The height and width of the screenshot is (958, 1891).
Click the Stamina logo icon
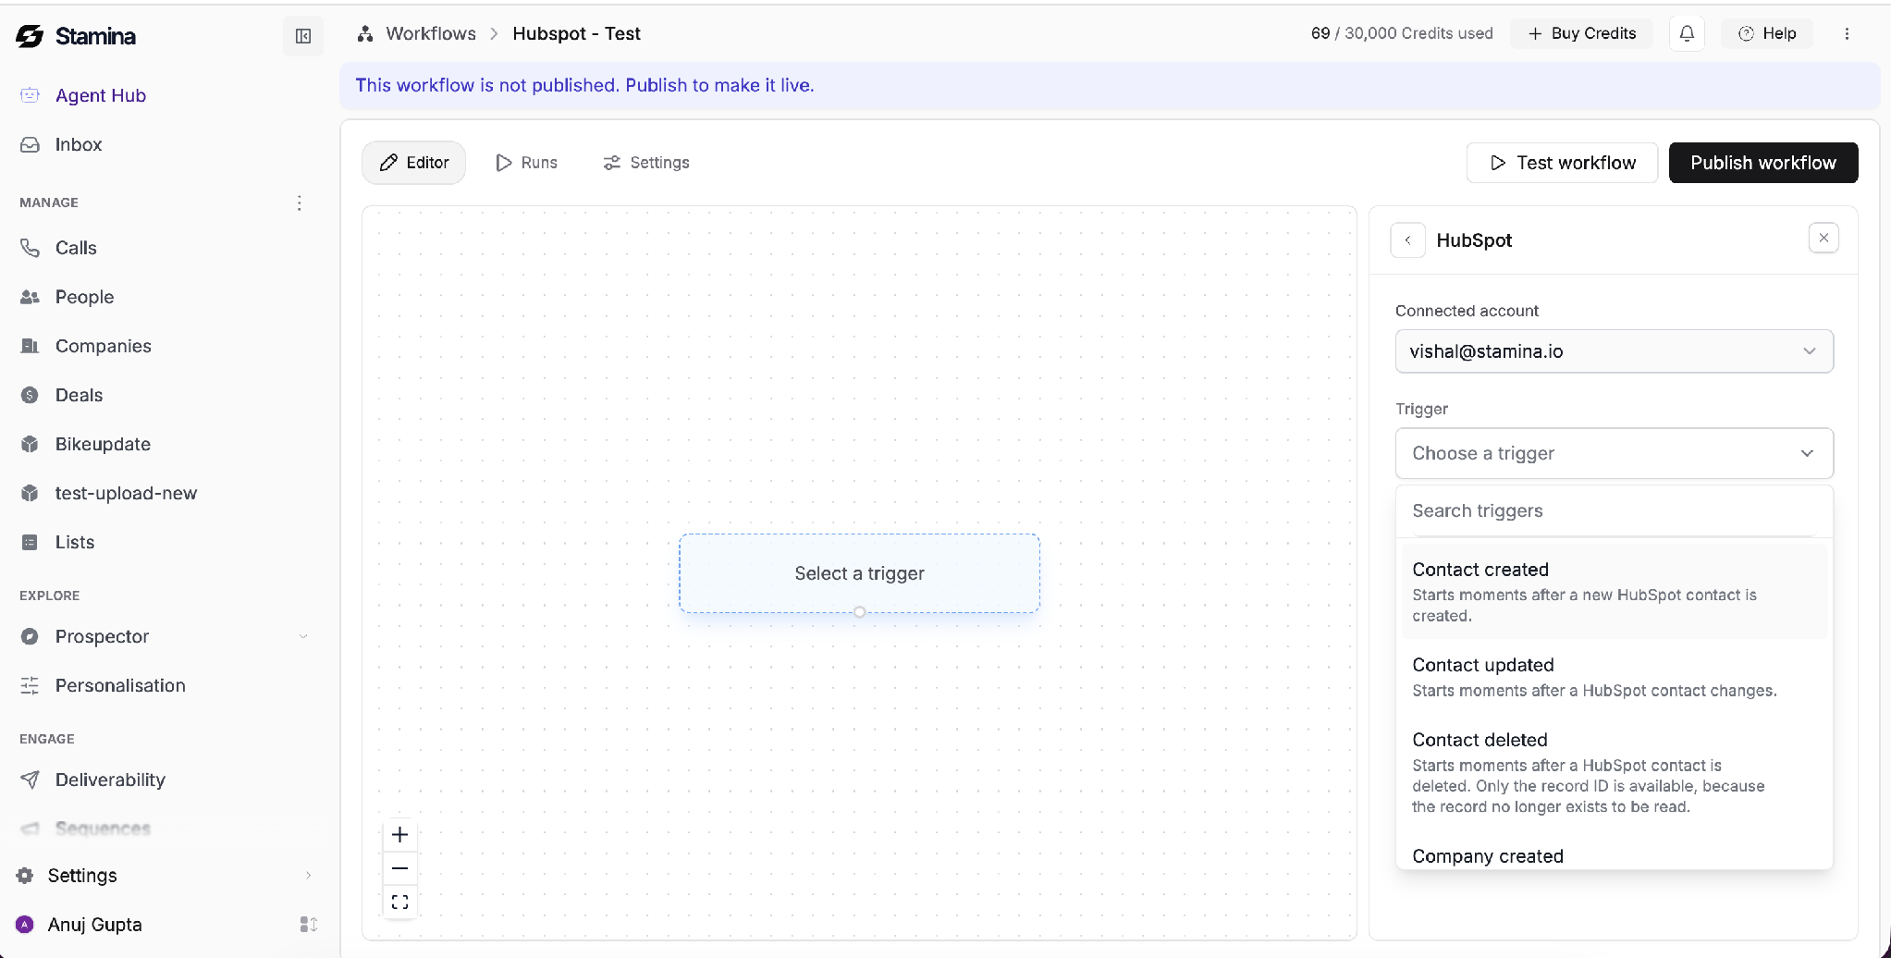coord(30,36)
